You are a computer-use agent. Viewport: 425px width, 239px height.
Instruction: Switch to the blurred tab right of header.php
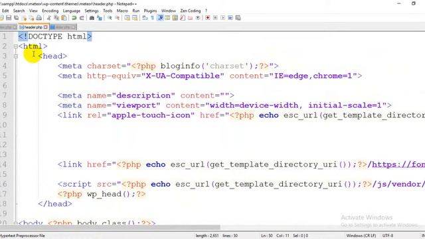(63, 27)
